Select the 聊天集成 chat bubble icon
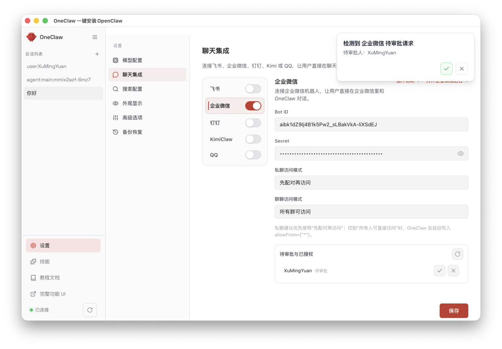This screenshot has height=349, width=502. pyautogui.click(x=115, y=74)
